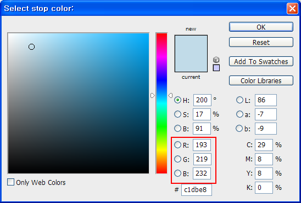Click the OK button
301x203 pixels.
(x=261, y=27)
